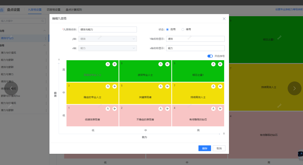
Task: Click text style icon in 明日之星1 cell
Action: coord(213,64)
